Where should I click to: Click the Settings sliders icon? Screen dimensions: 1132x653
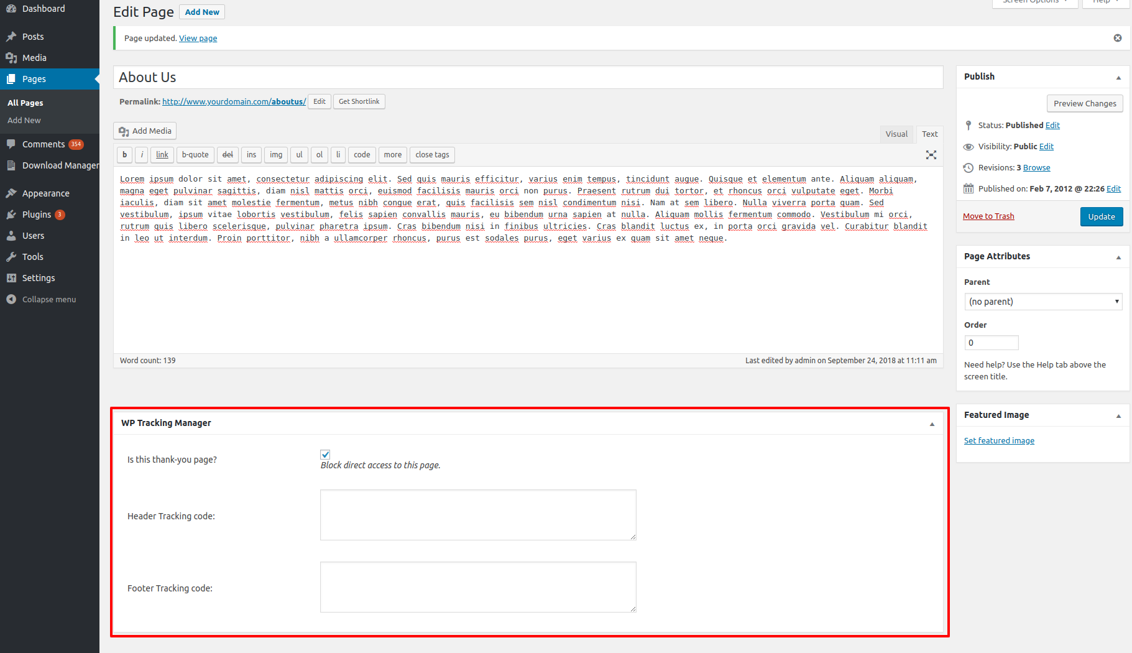point(11,278)
